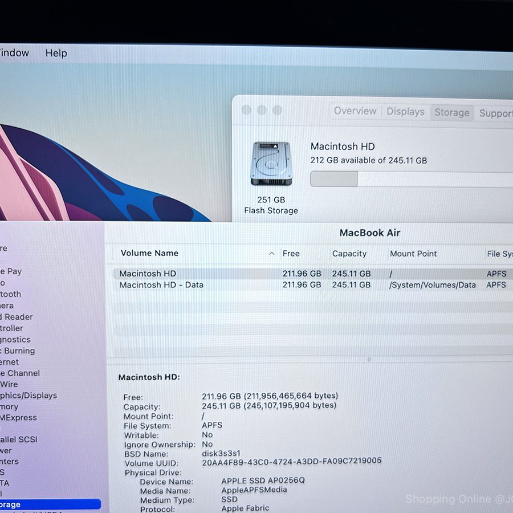This screenshot has height=513, width=513.
Task: Sort volumes by the Mount Point header
Action: [413, 254]
